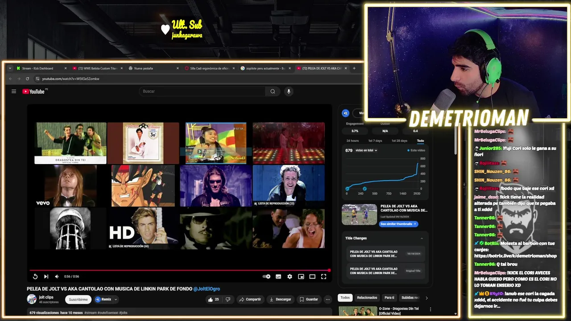Share the video with Compartir
Image resolution: width=571 pixels, height=321 pixels.
[250, 299]
